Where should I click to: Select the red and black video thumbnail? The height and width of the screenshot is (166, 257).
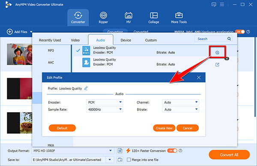tap(20, 88)
